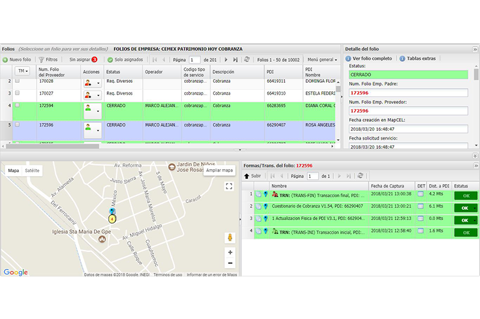Open Tablas extras
The width and height of the screenshot is (480, 319).
pos(418,58)
